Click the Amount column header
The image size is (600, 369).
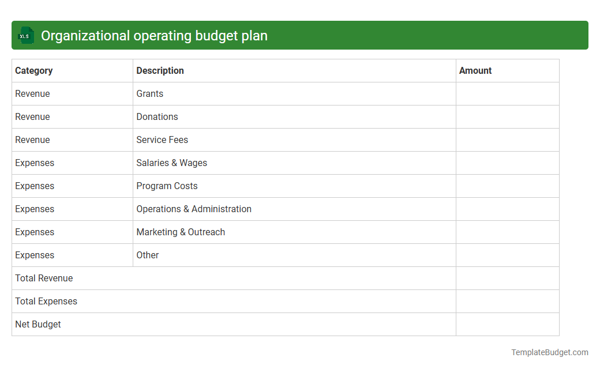[475, 70]
